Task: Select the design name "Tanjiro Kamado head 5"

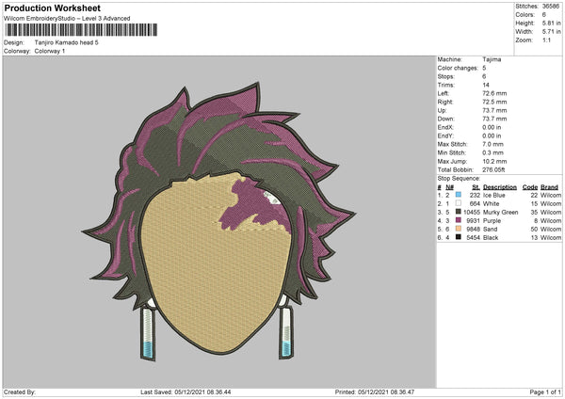Action: click(x=66, y=42)
